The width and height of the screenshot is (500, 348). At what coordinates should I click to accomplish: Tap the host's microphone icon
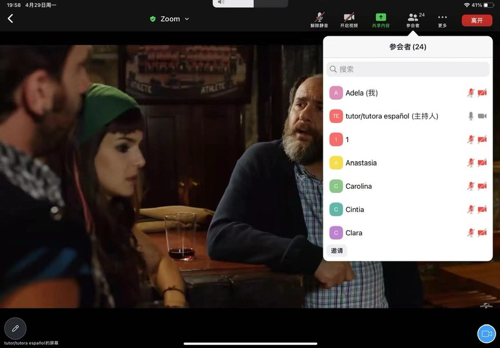(x=471, y=116)
